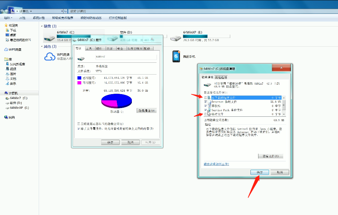
Task: Click the refresh button beside the address bar
Action: pos(65,11)
